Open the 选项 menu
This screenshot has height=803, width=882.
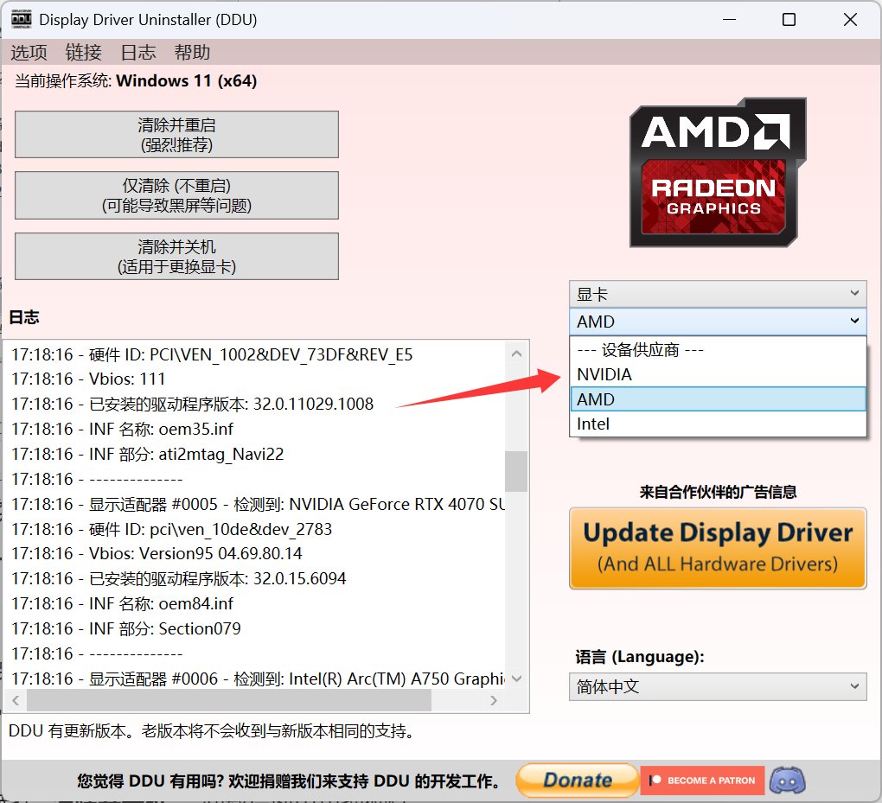pyautogui.click(x=29, y=53)
